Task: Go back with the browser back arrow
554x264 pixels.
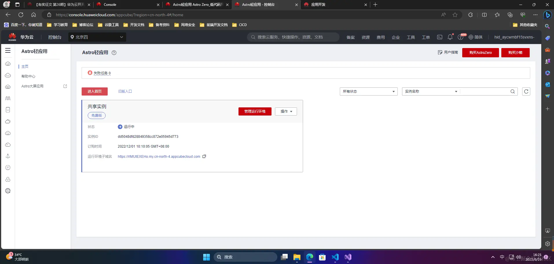Action: point(8,15)
